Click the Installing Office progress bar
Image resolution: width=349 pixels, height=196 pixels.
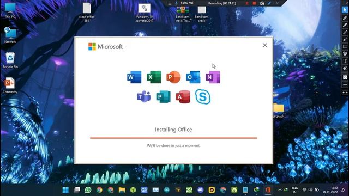click(173, 138)
